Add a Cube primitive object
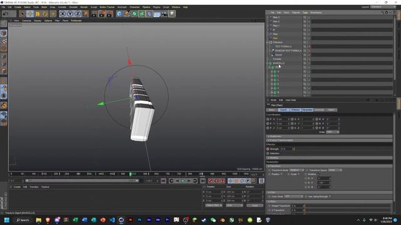401x225 pixels. pos(120,14)
